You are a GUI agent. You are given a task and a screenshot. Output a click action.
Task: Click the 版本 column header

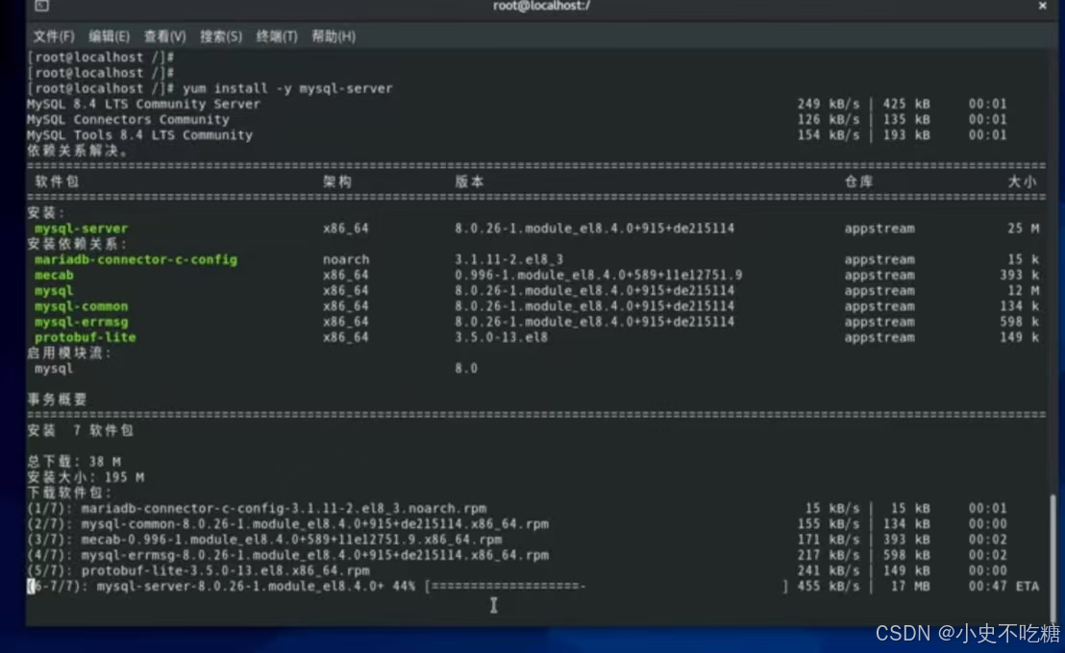pos(469,181)
